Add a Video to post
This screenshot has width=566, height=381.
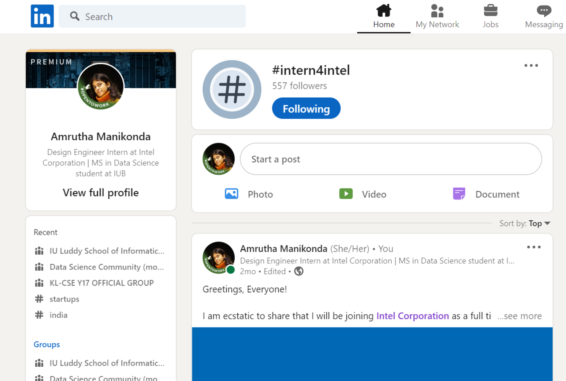(363, 194)
